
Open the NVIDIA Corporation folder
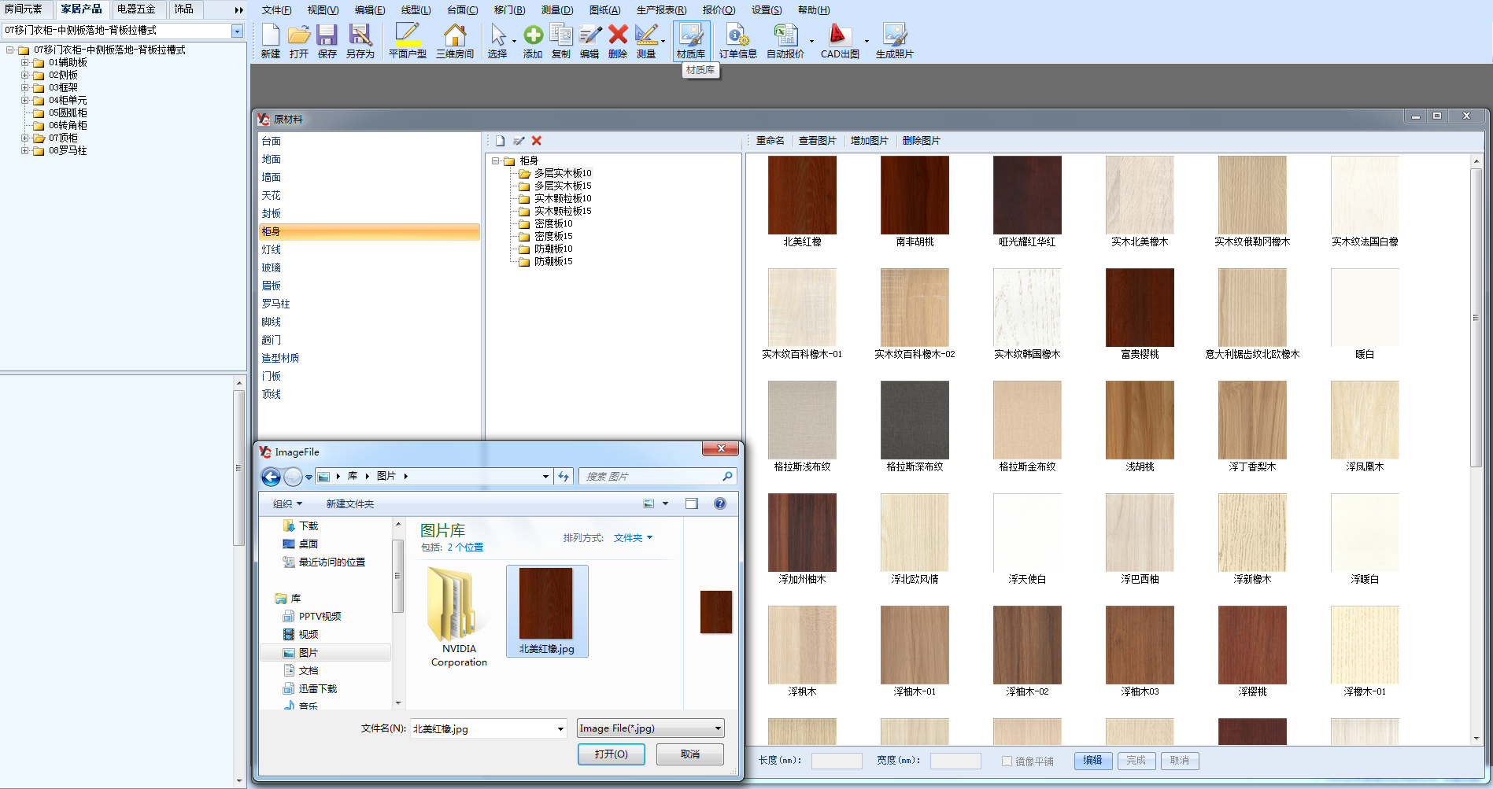(x=459, y=618)
